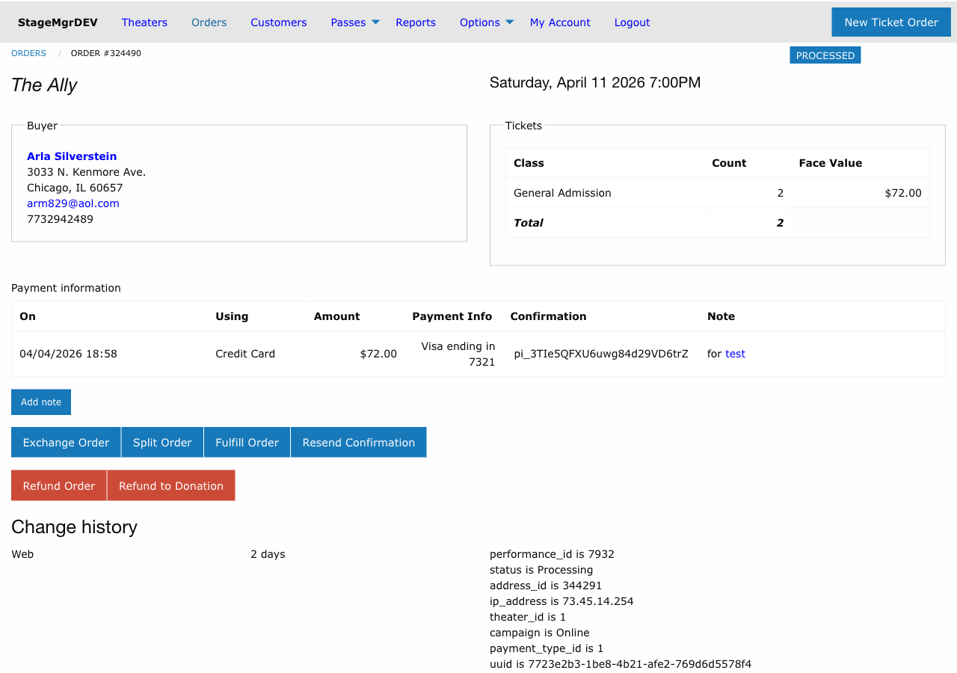Select the confirmation code pi_3TIe5QFXU6uwg84d29VD6trZ
Viewport: 957px width, 673px height.
click(x=601, y=354)
